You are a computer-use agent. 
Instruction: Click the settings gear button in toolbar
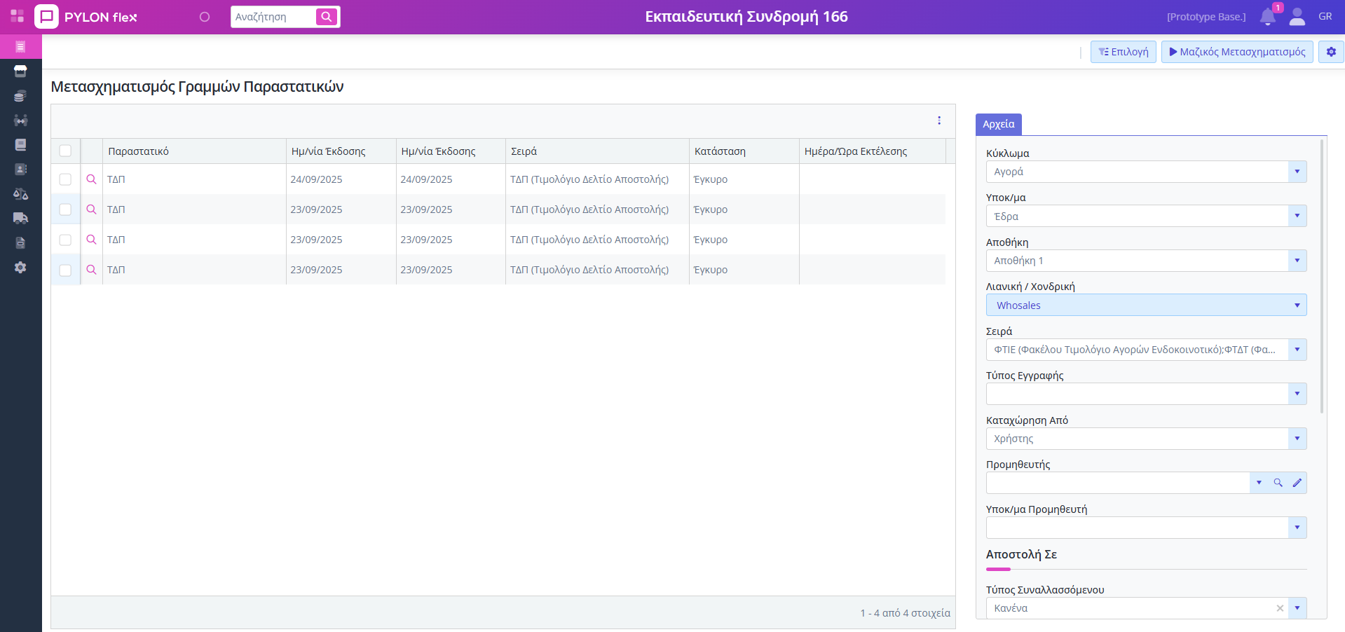[1331, 52]
